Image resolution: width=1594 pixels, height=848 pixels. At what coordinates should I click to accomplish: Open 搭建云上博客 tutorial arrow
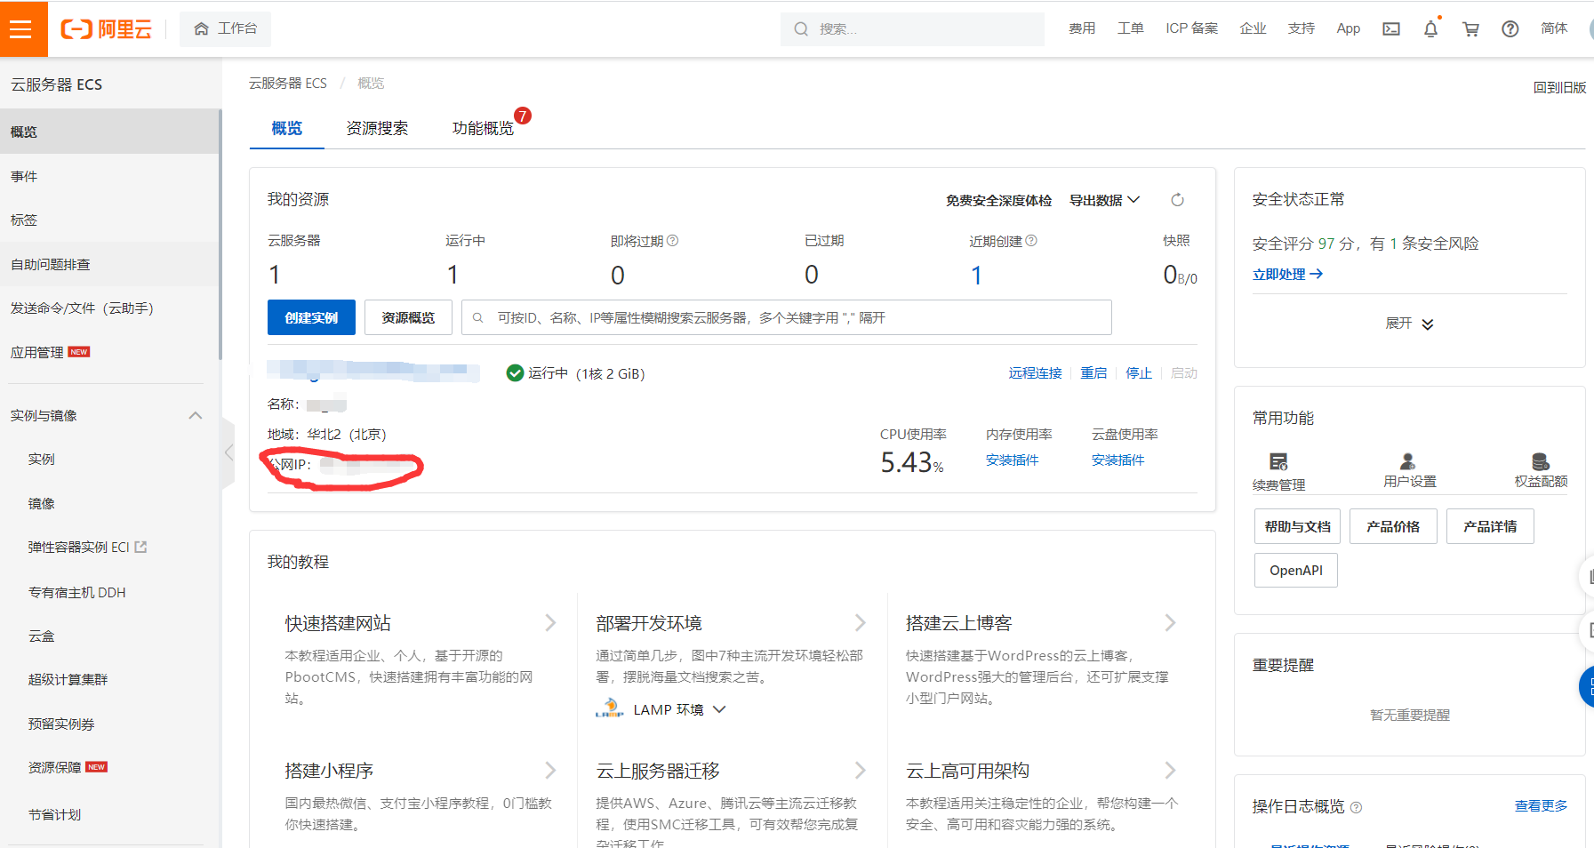(1170, 623)
